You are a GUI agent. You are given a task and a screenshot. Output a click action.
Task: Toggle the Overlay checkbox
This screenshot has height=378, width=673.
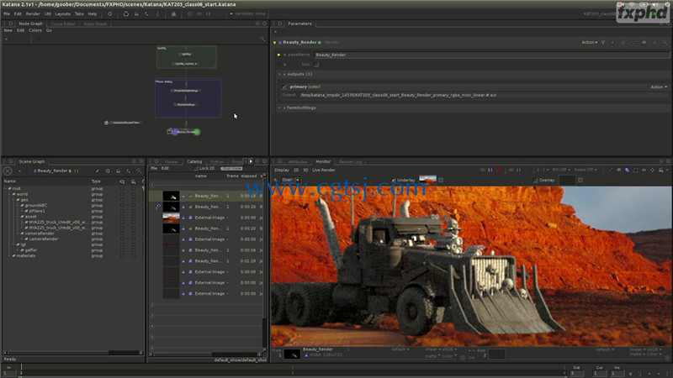pos(535,181)
